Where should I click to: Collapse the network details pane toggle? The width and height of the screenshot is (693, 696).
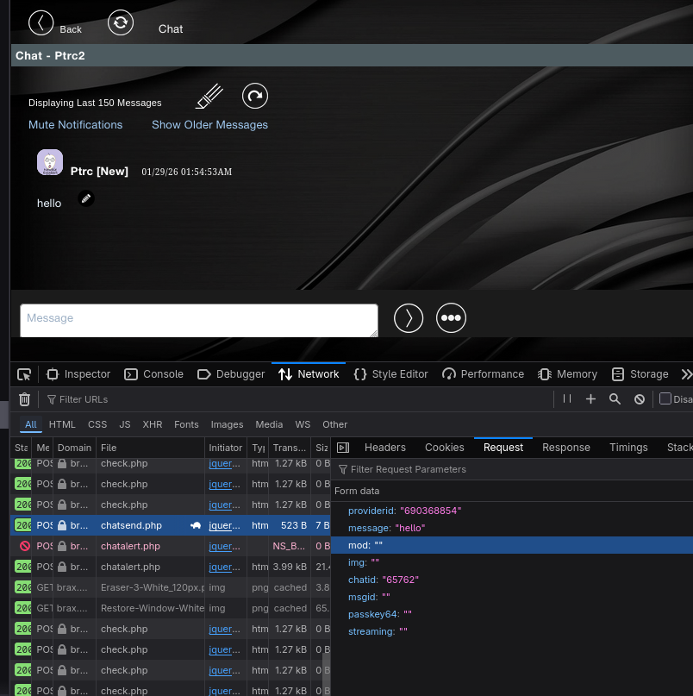343,448
